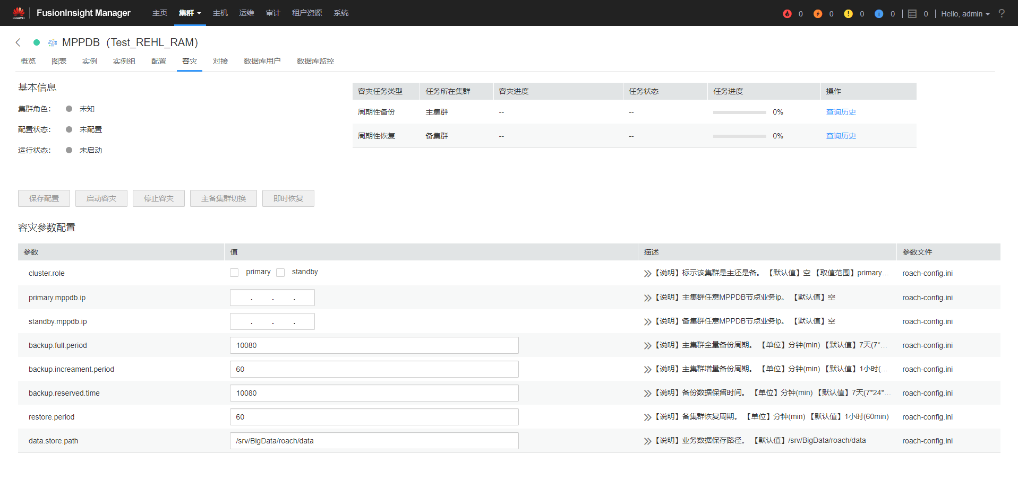Switch to the 实例 tab
Viewport: 1018px width, 480px height.
coord(90,62)
